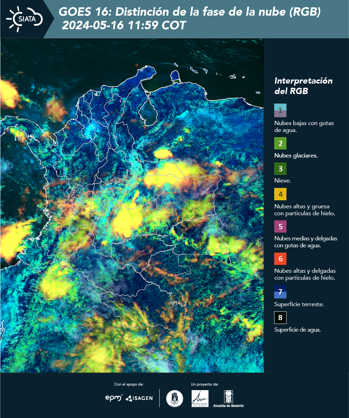Click the 'Un proyecto de:' caption
This screenshot has width=349, height=418.
pyautogui.click(x=205, y=385)
